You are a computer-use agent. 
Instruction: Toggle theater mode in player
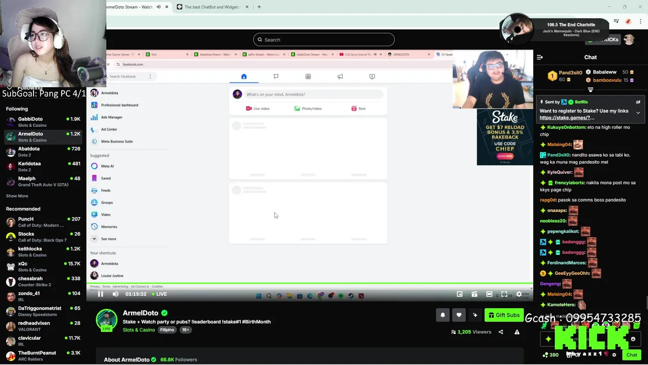click(489, 294)
